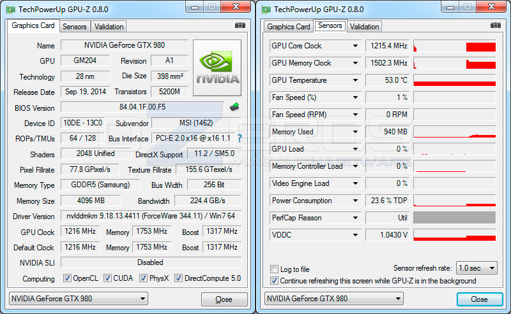Screen dimensions: 511x314
Task: Click the NVIDIA logo image
Action: pos(217,68)
